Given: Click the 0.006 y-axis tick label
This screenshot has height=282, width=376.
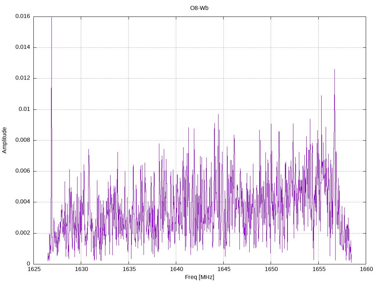Looking at the screenshot, I should coord(22,171).
